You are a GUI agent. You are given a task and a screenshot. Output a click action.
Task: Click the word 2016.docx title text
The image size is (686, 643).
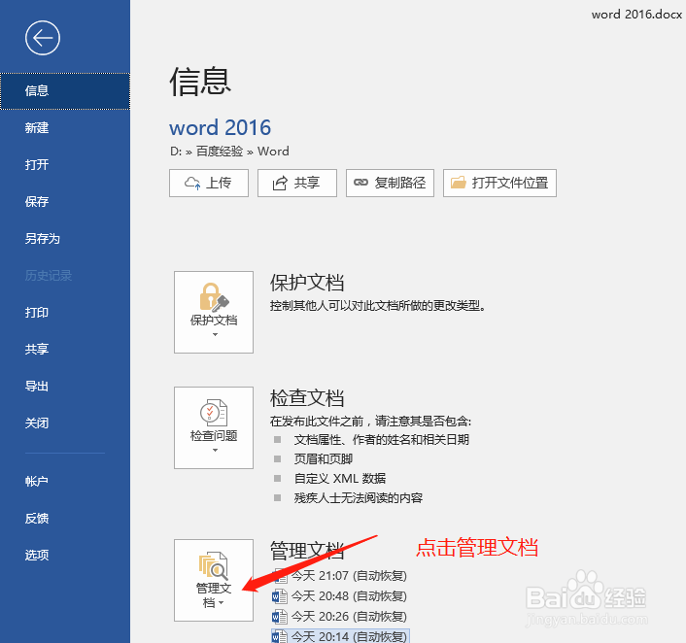click(x=636, y=15)
